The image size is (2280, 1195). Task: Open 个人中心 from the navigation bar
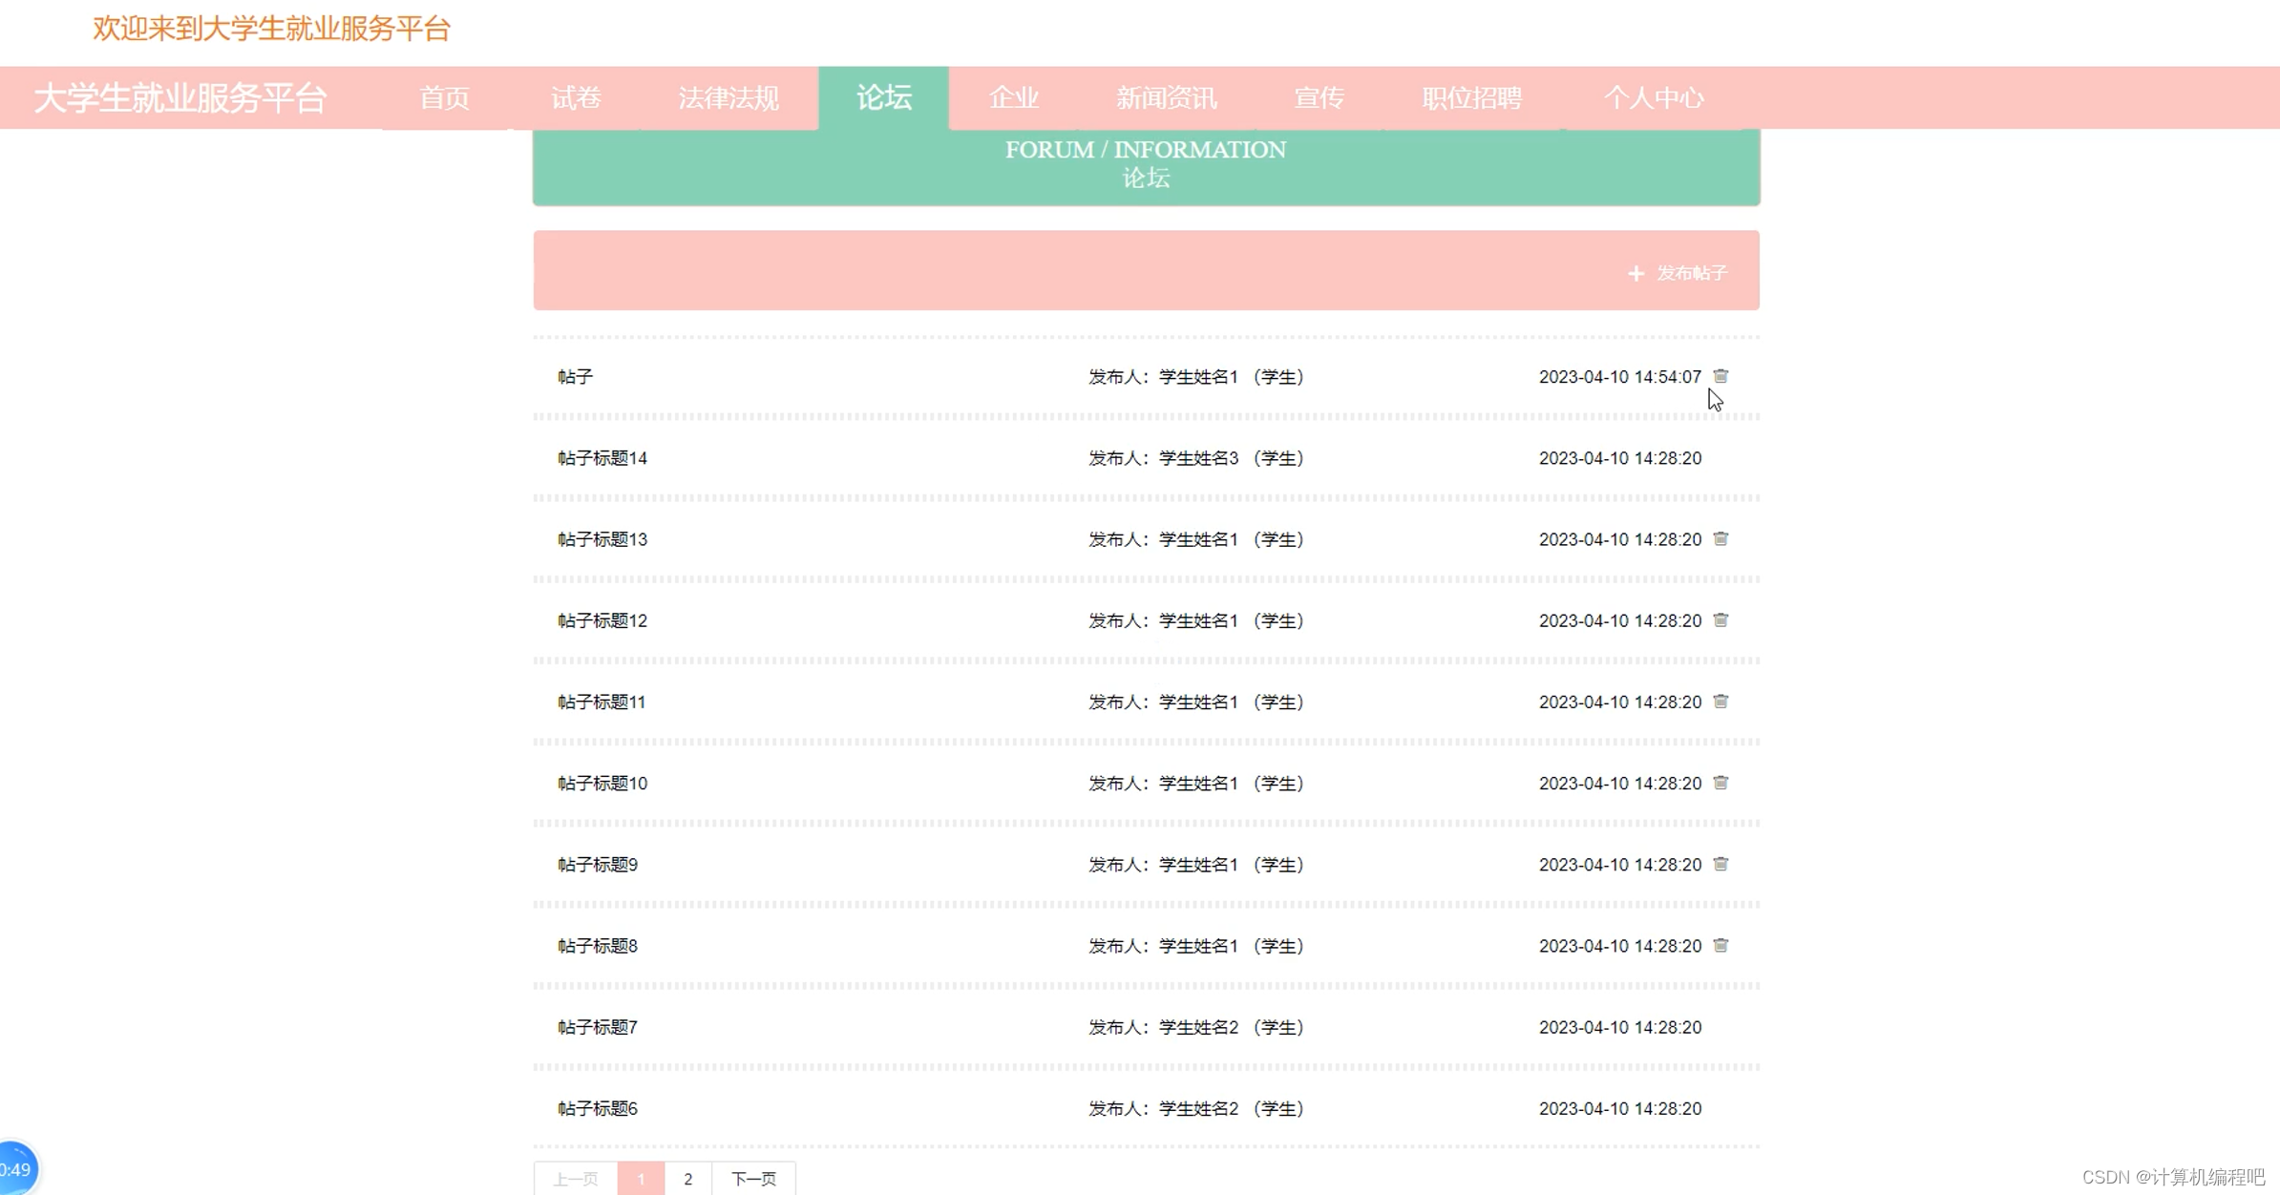pyautogui.click(x=1655, y=97)
